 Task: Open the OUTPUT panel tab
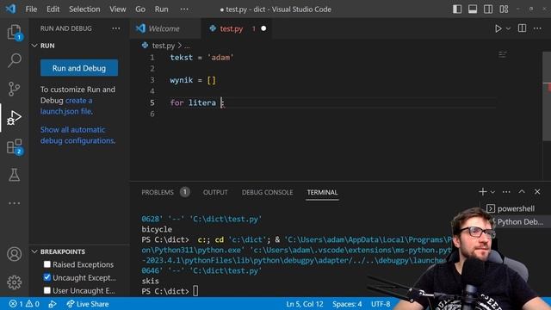215,192
